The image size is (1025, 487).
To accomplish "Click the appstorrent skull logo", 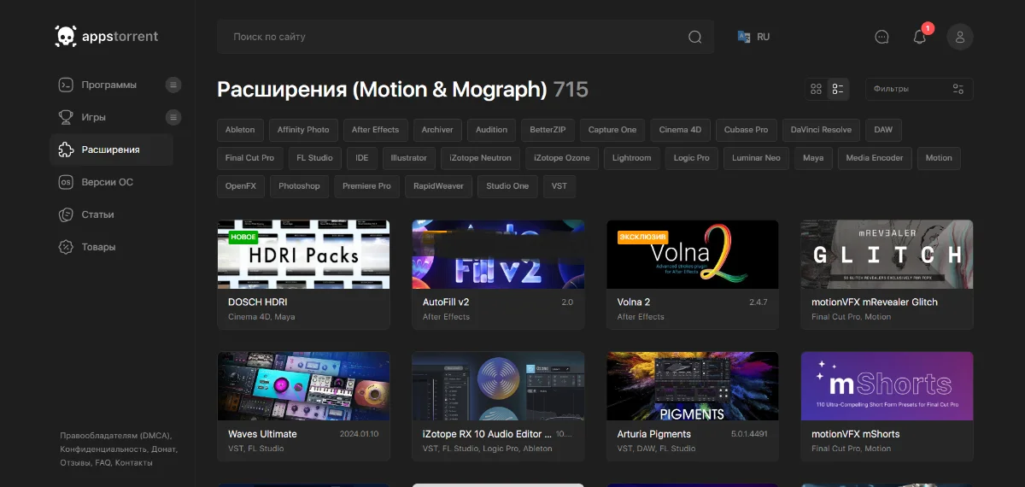I will (66, 37).
